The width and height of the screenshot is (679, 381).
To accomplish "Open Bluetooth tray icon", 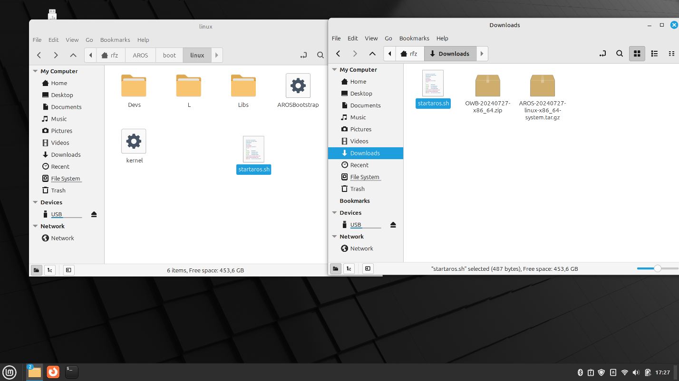I will (580, 372).
